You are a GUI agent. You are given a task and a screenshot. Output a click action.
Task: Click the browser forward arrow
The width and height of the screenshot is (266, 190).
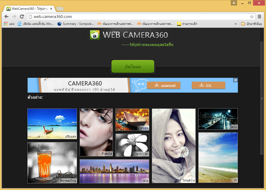tap(14, 17)
